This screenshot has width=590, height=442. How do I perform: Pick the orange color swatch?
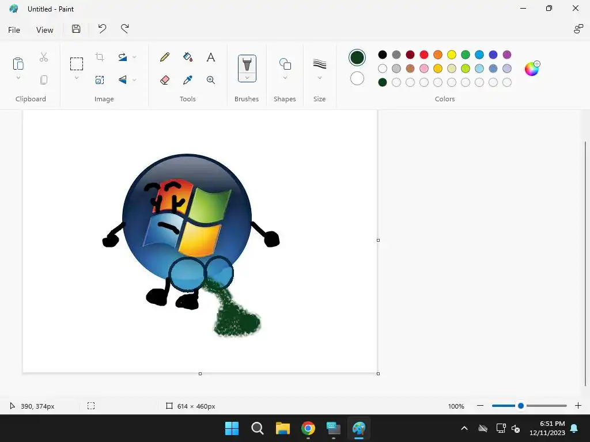[x=438, y=55]
